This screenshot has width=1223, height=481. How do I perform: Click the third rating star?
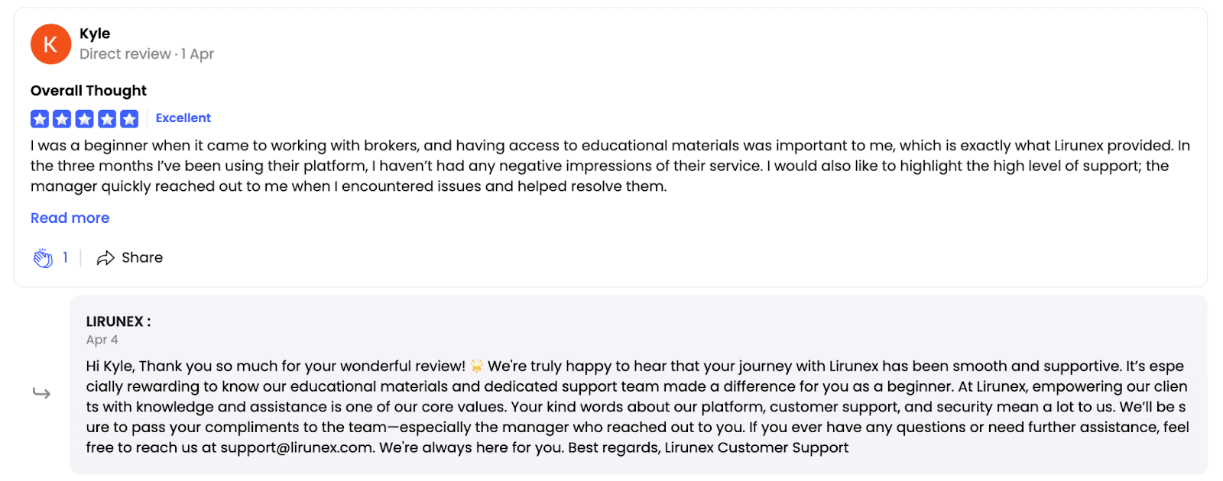point(85,118)
